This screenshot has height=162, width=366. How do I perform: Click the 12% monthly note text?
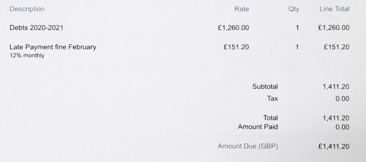(x=27, y=56)
